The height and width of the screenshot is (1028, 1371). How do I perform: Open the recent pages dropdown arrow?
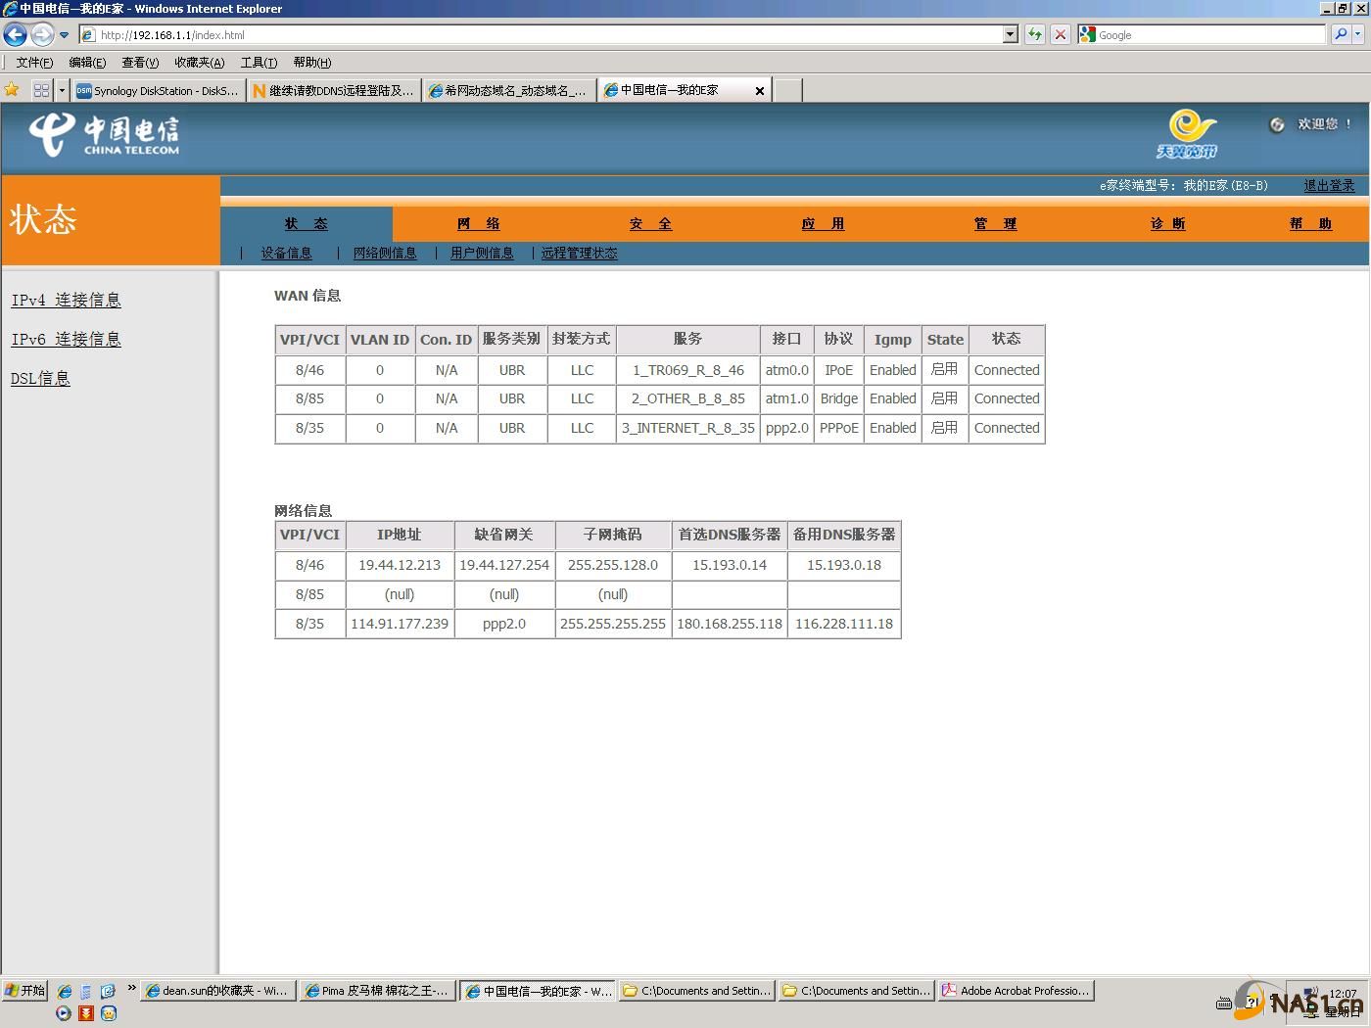point(65,35)
